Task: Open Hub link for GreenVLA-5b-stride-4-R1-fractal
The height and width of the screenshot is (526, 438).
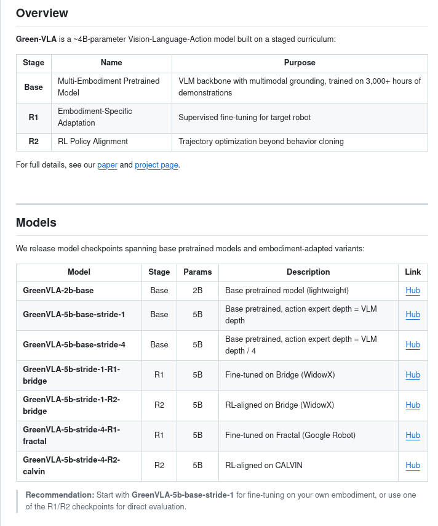Action: point(413,435)
